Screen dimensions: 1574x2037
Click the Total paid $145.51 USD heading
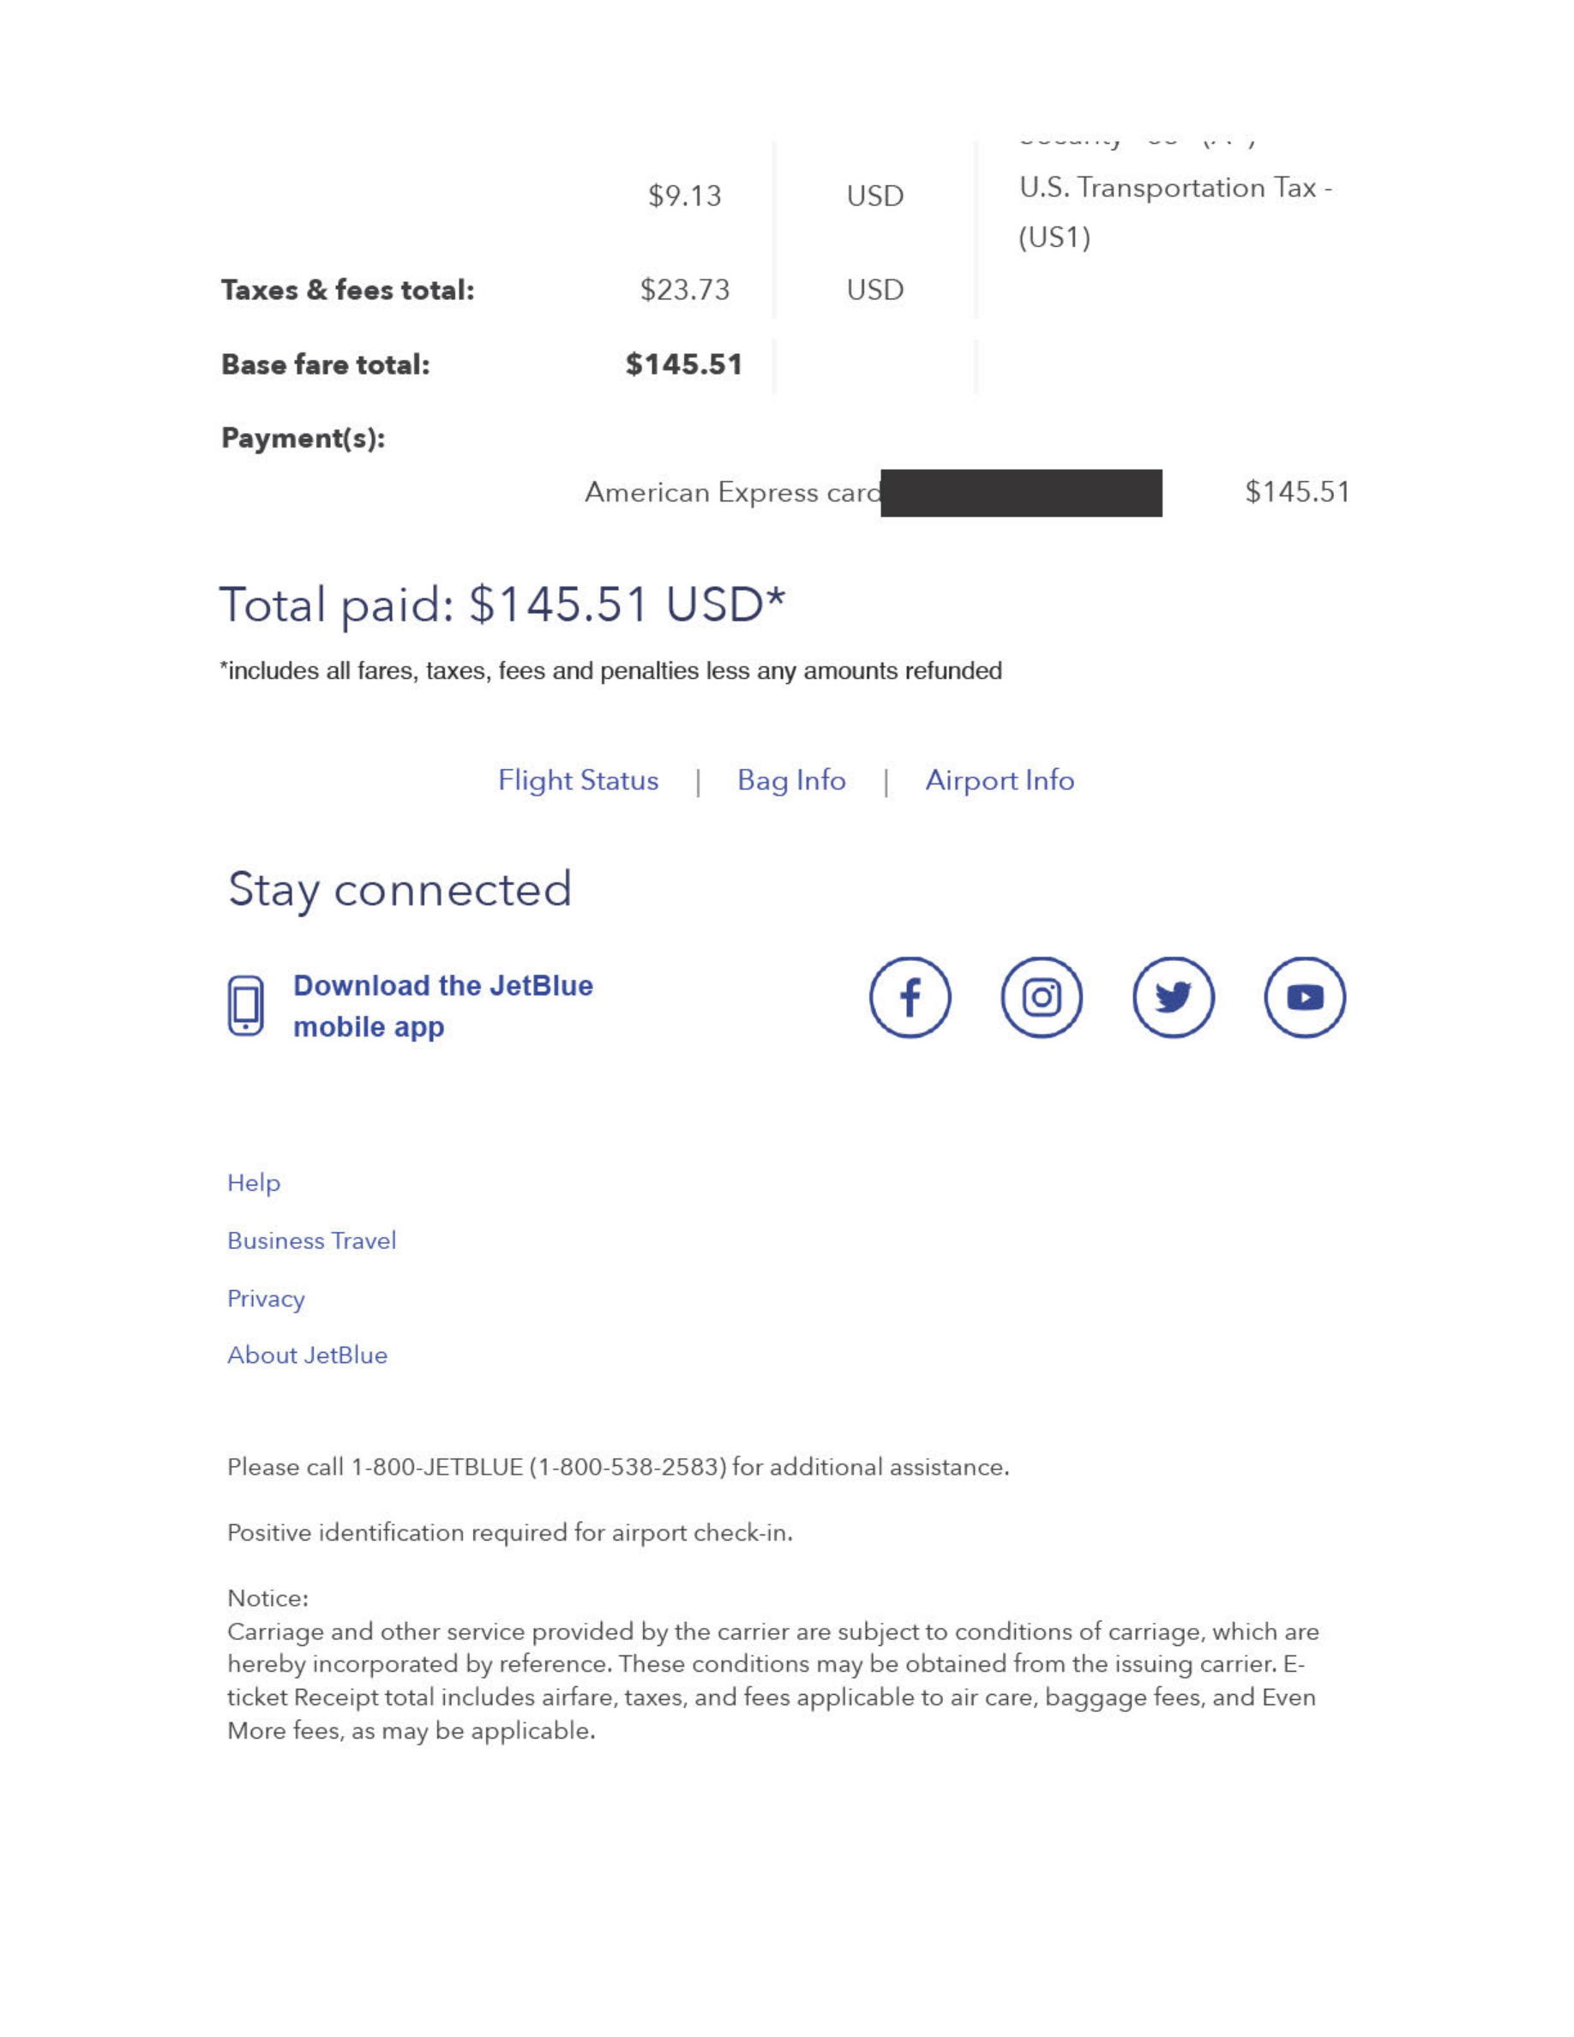pos(502,604)
